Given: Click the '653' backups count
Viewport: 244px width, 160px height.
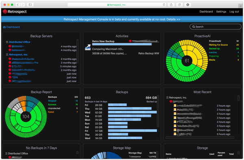Looking at the screenshot, I should [87, 98].
